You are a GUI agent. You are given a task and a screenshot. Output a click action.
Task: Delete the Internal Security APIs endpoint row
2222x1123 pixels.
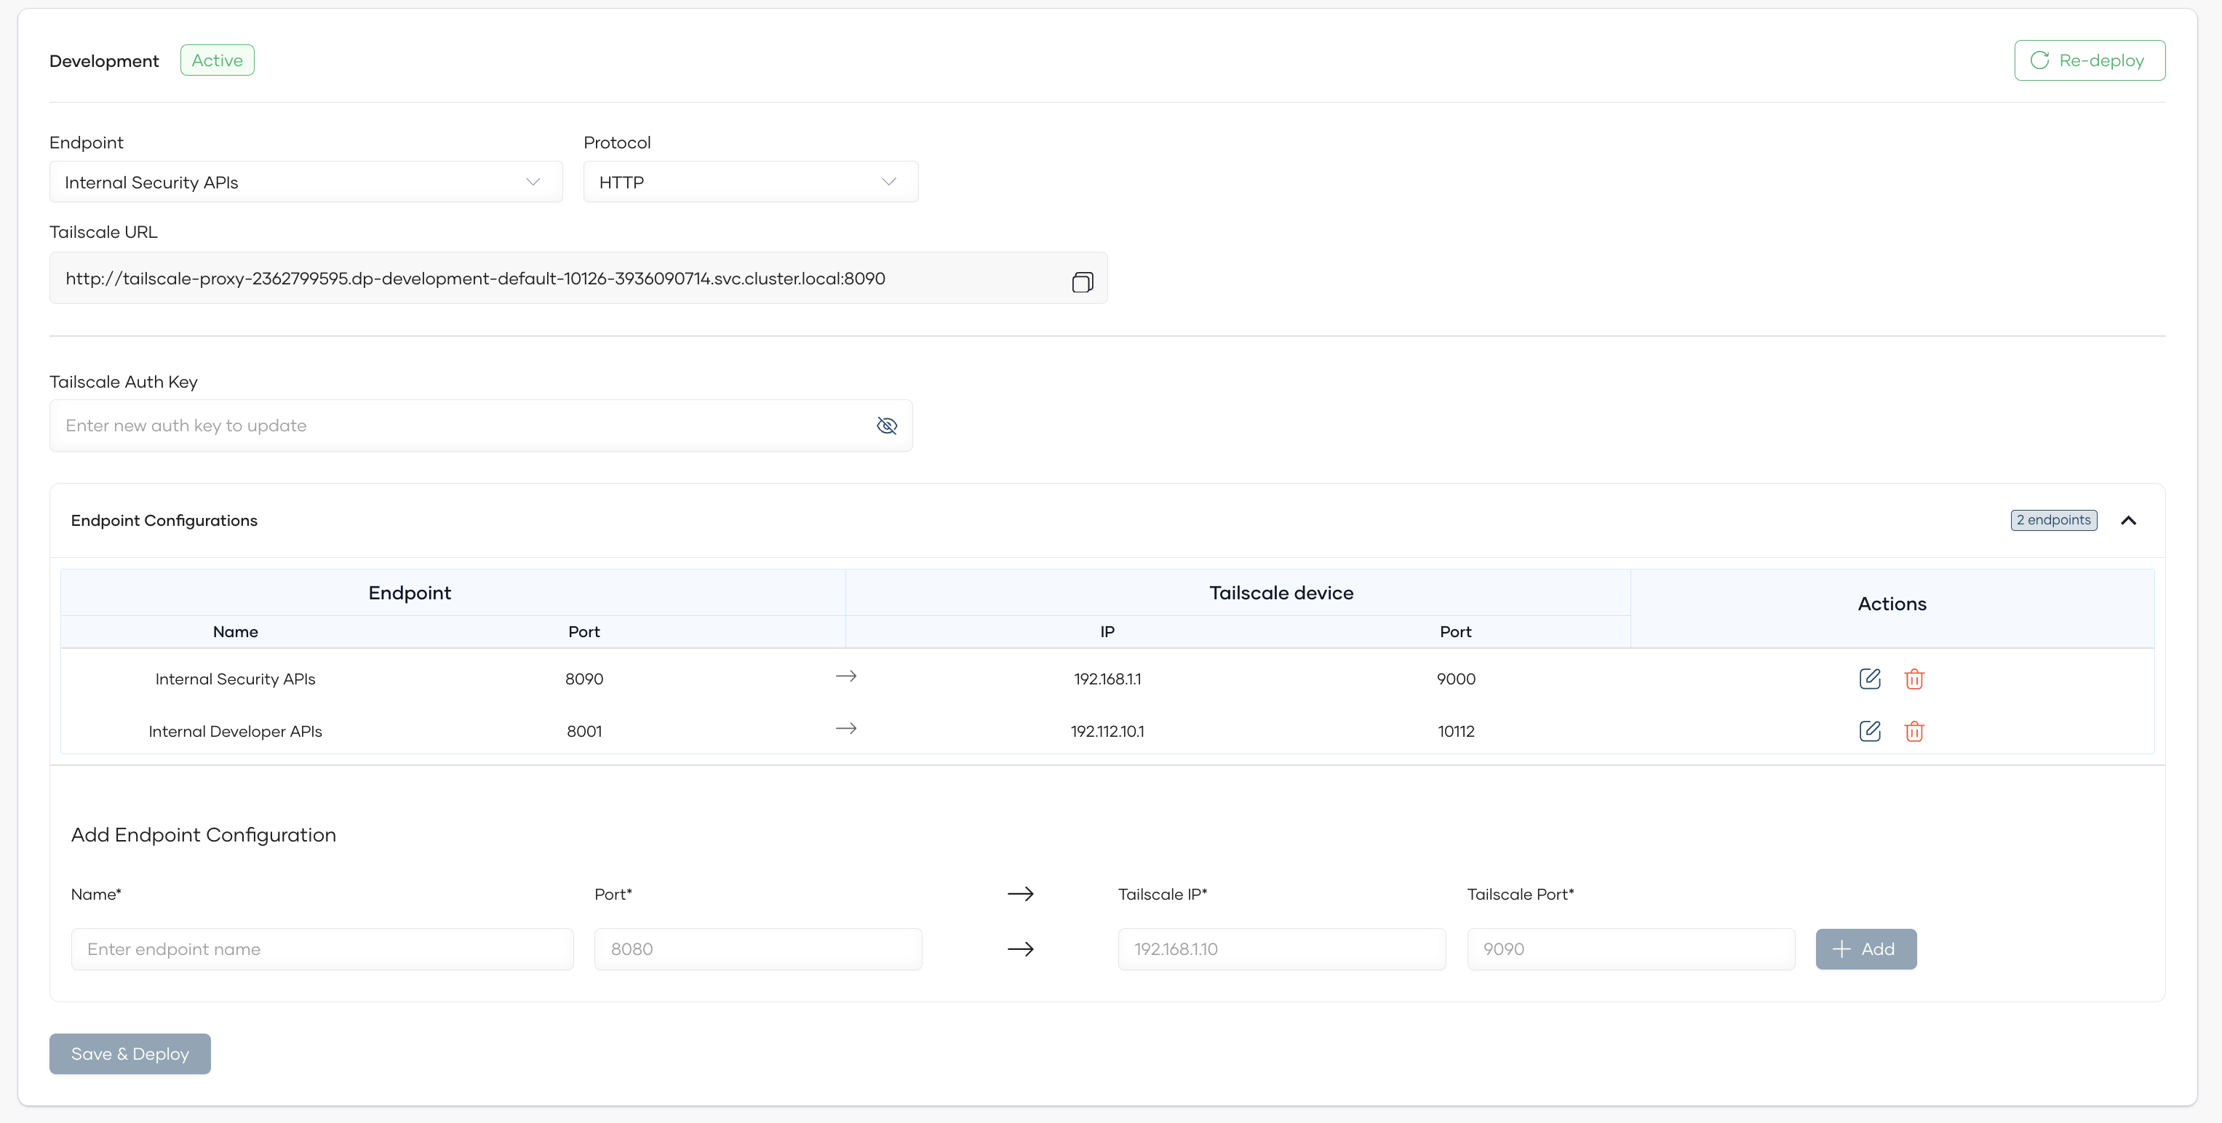pyautogui.click(x=1914, y=679)
